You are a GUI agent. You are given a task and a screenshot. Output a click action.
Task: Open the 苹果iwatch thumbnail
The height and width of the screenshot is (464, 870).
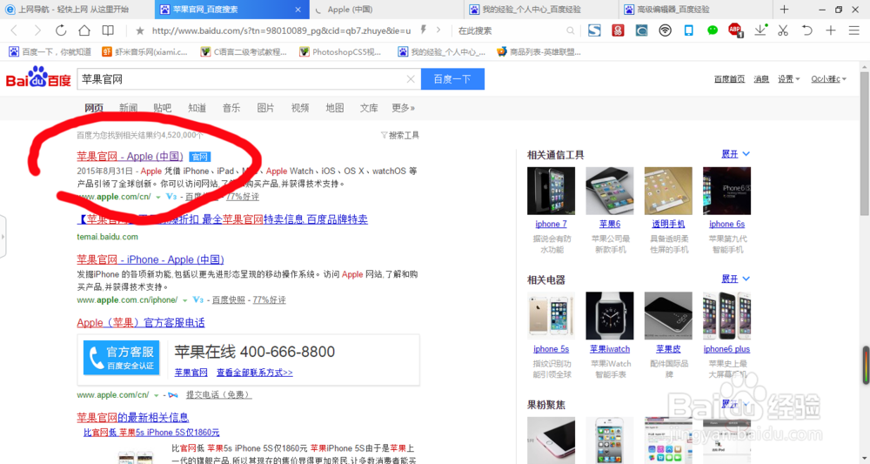(610, 316)
